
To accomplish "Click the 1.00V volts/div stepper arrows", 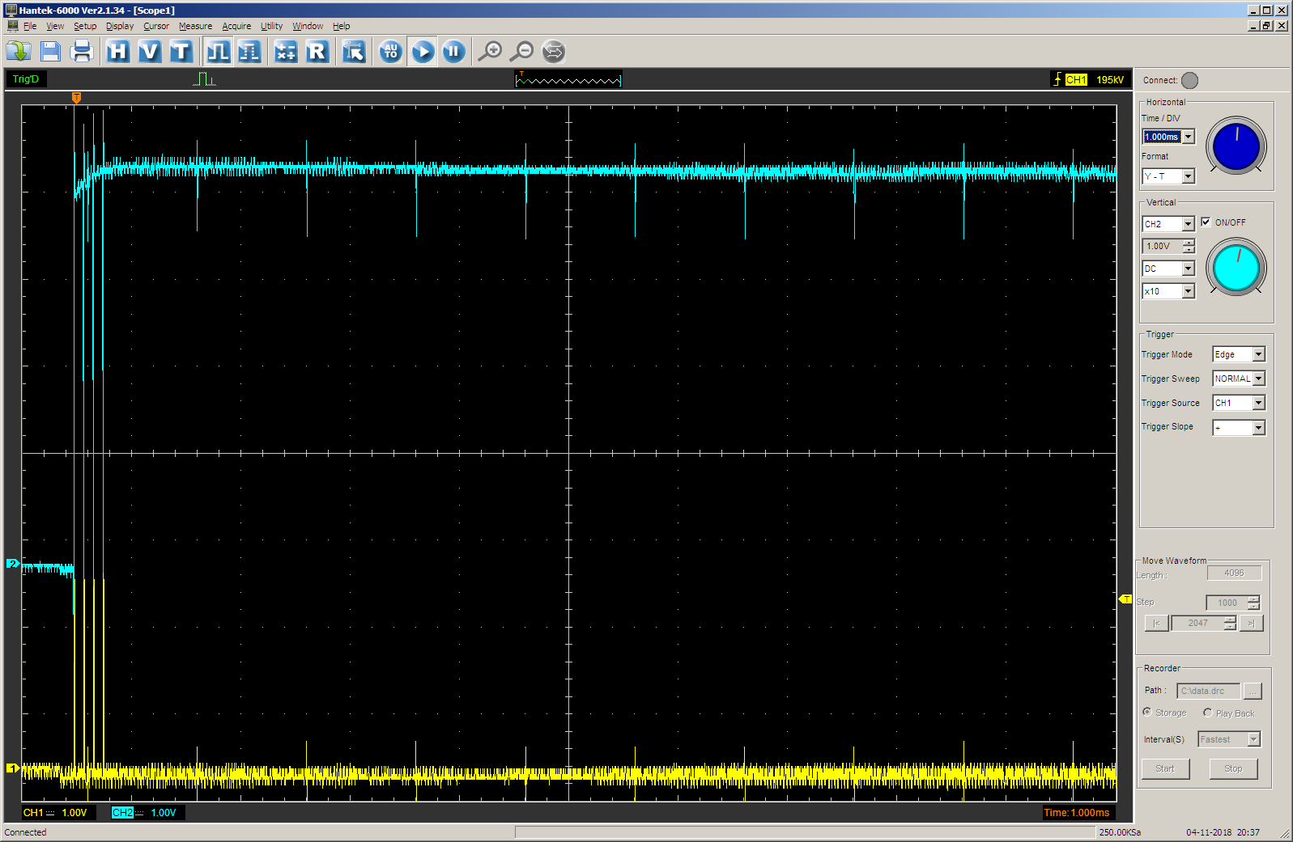I will click(x=1189, y=246).
